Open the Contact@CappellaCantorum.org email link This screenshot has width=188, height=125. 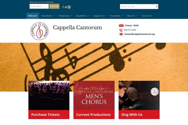[x=139, y=34]
